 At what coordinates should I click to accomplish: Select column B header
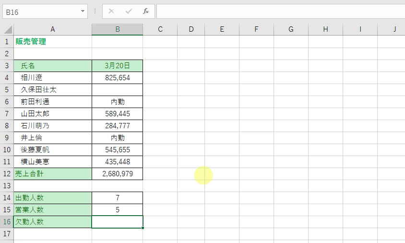tap(117, 29)
